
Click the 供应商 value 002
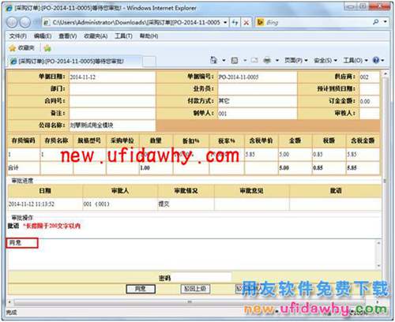[x=364, y=77]
